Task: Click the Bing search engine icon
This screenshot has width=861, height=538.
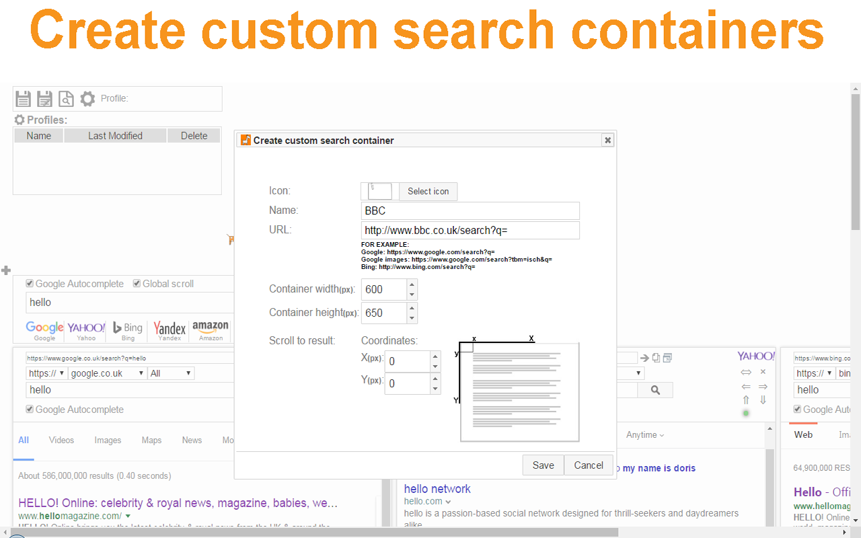Action: click(126, 330)
